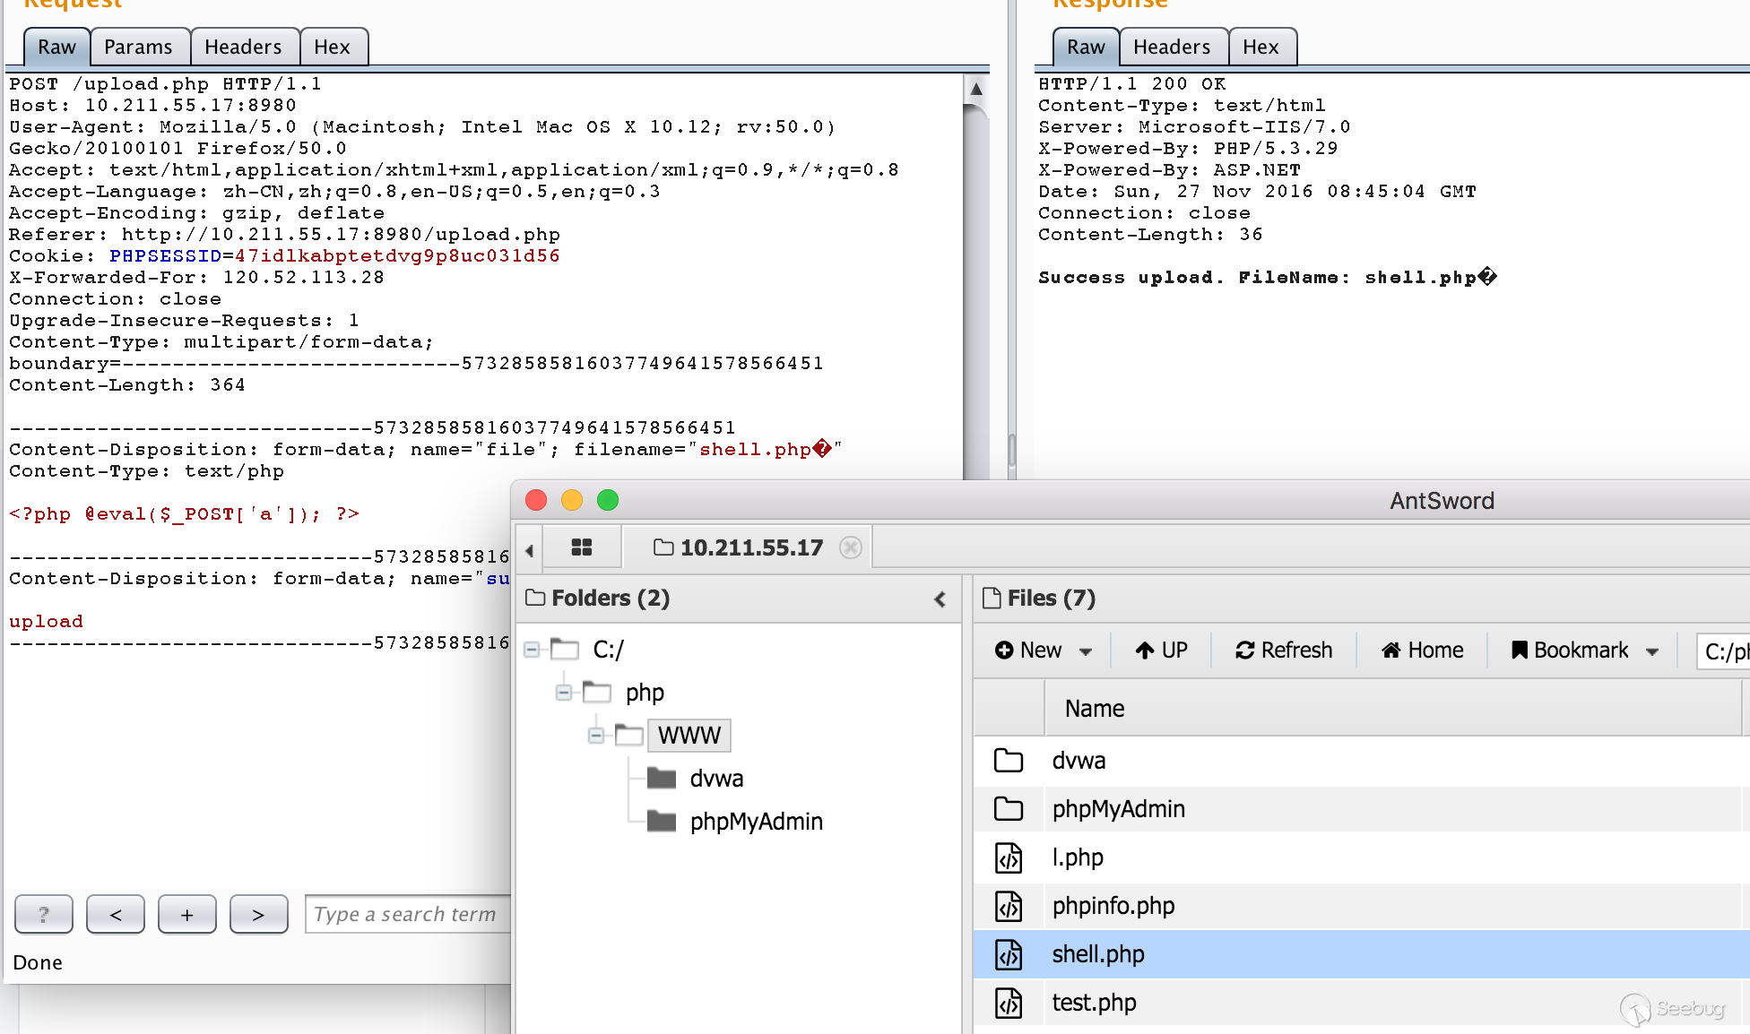Screen dimensions: 1750x1034
Task: Click the UP directory button
Action: [1161, 651]
